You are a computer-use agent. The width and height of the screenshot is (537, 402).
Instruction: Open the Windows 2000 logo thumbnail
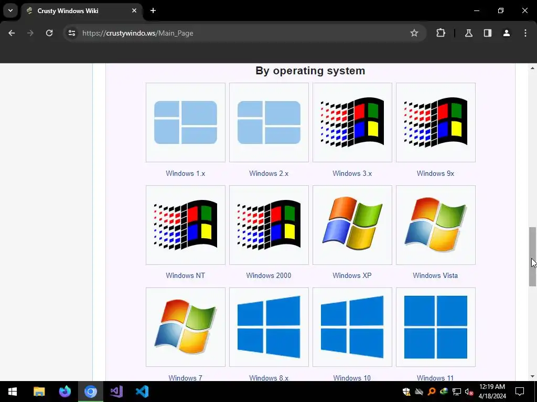[269, 225]
